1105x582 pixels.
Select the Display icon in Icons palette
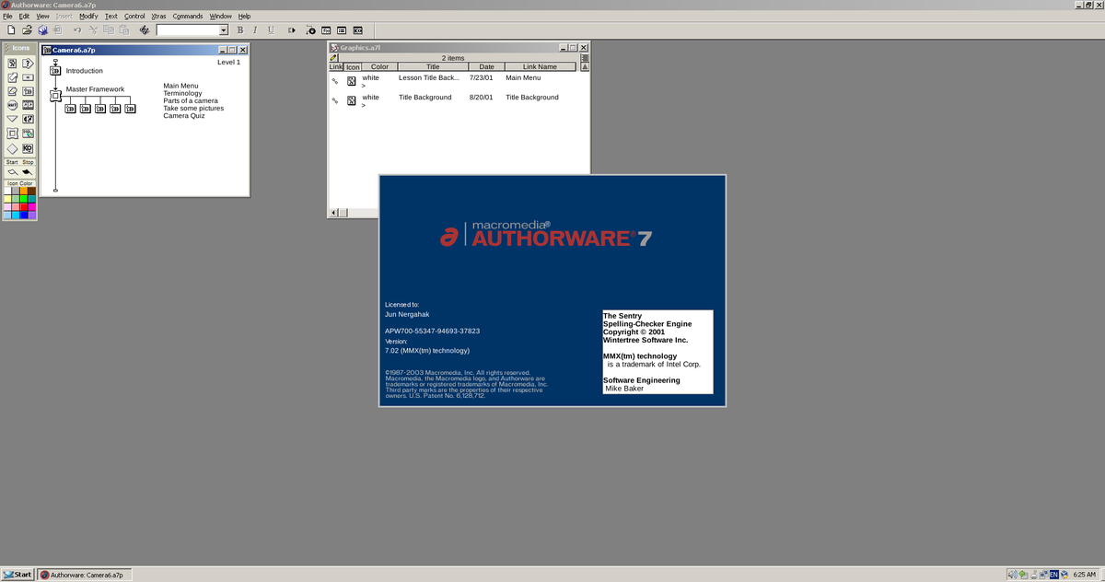(12, 64)
